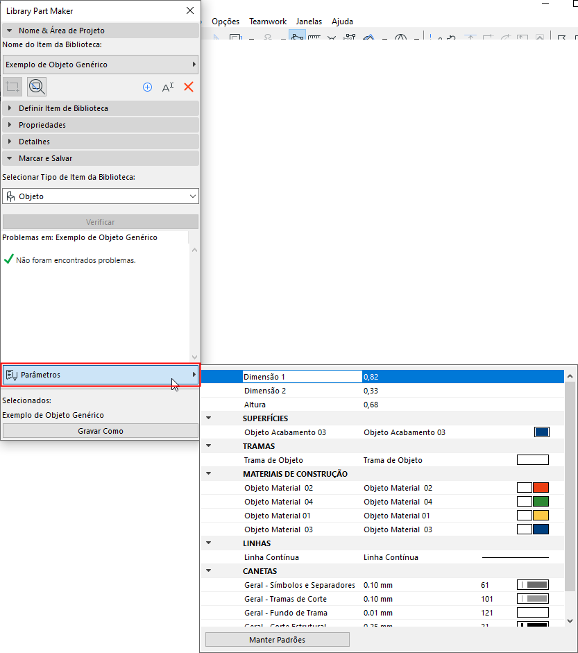Viewport: 578px width, 653px height.
Task: Click the Dimensão 1 value field showing 0,82
Action: (x=416, y=376)
